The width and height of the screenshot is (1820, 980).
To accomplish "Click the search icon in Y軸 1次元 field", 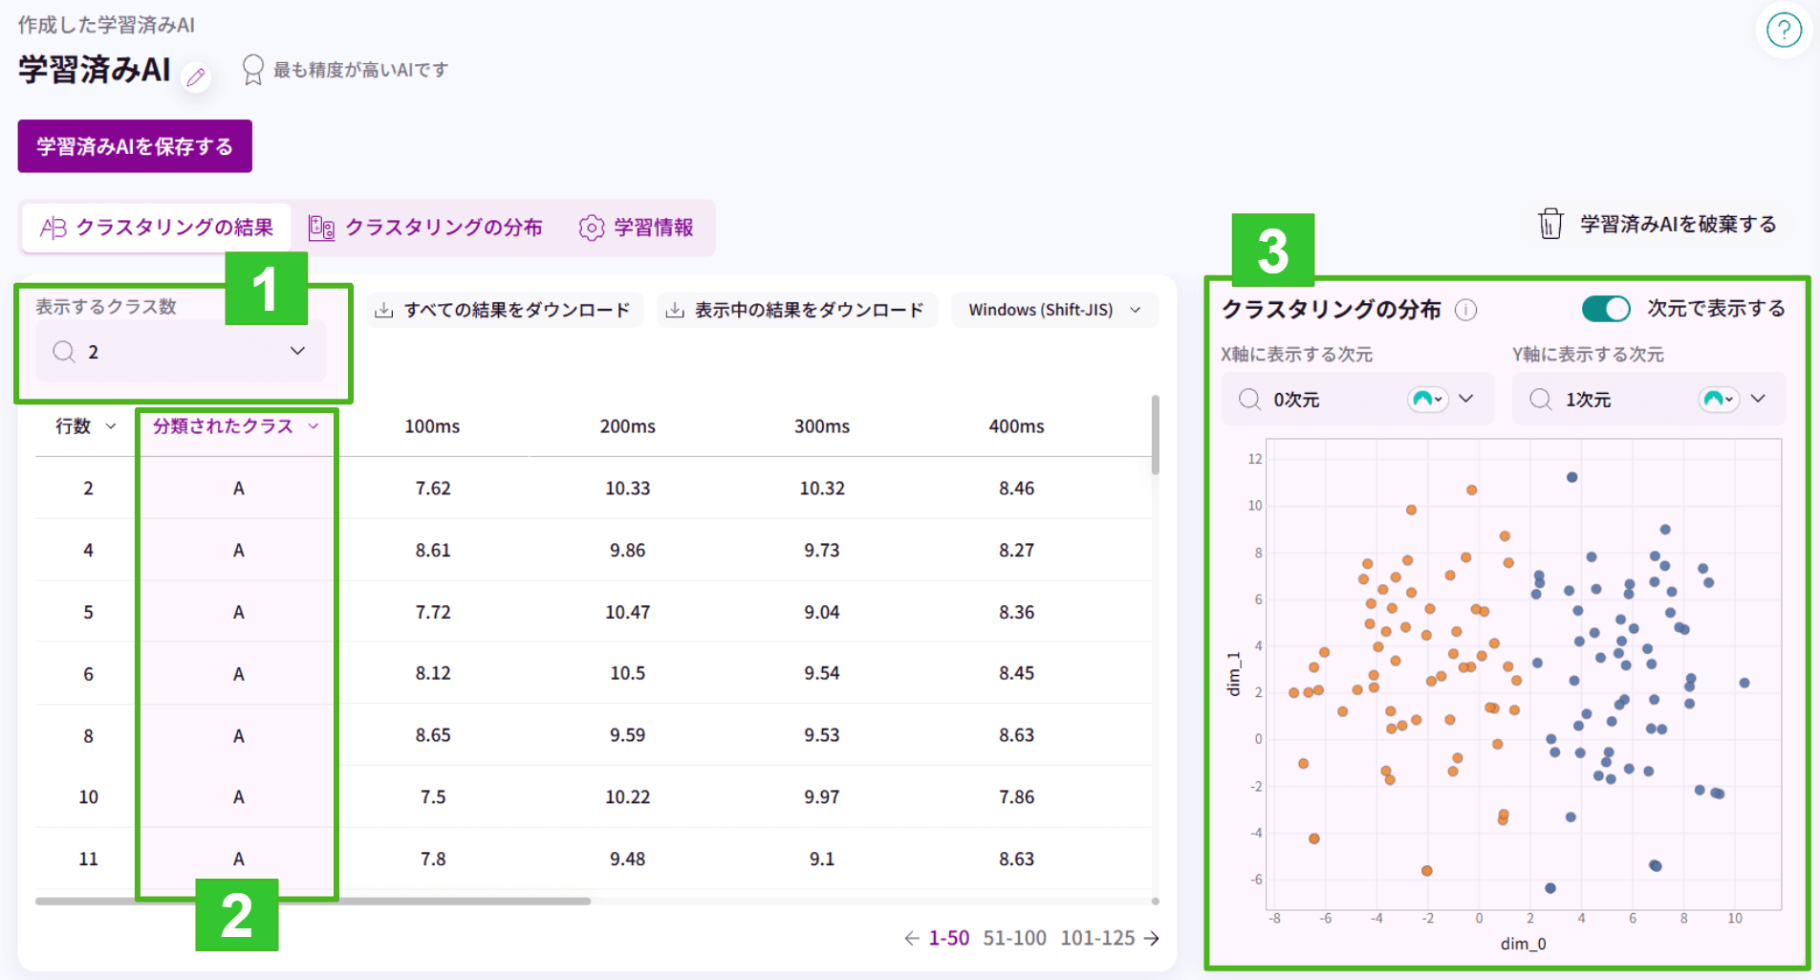I will pyautogui.click(x=1541, y=399).
